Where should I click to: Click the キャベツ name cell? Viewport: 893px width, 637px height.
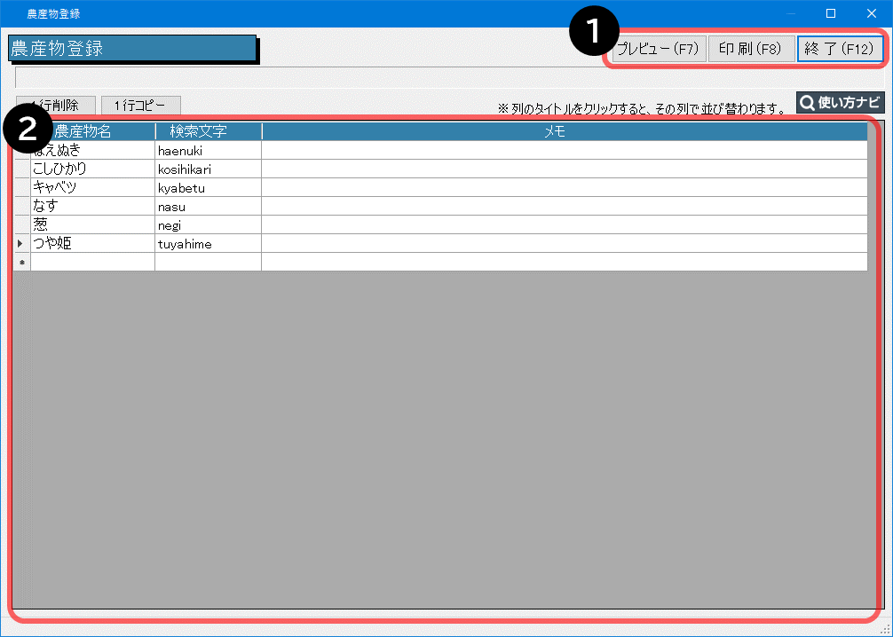[92, 187]
